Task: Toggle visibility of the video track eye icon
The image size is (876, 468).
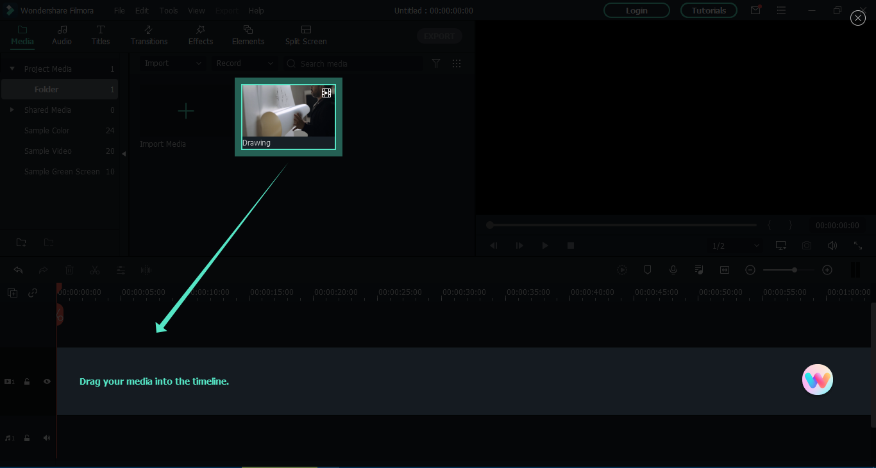Action: coord(46,381)
